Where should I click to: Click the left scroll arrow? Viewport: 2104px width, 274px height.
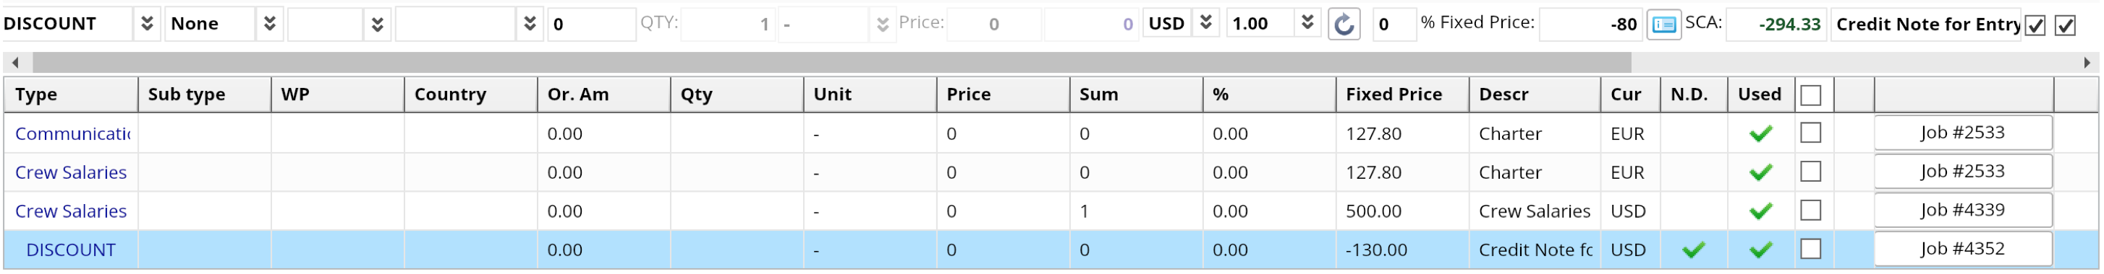(14, 63)
